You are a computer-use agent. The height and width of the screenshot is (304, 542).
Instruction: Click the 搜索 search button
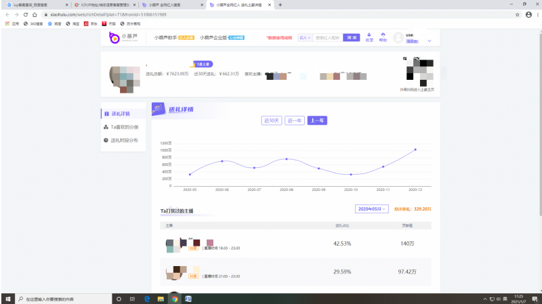click(x=352, y=38)
